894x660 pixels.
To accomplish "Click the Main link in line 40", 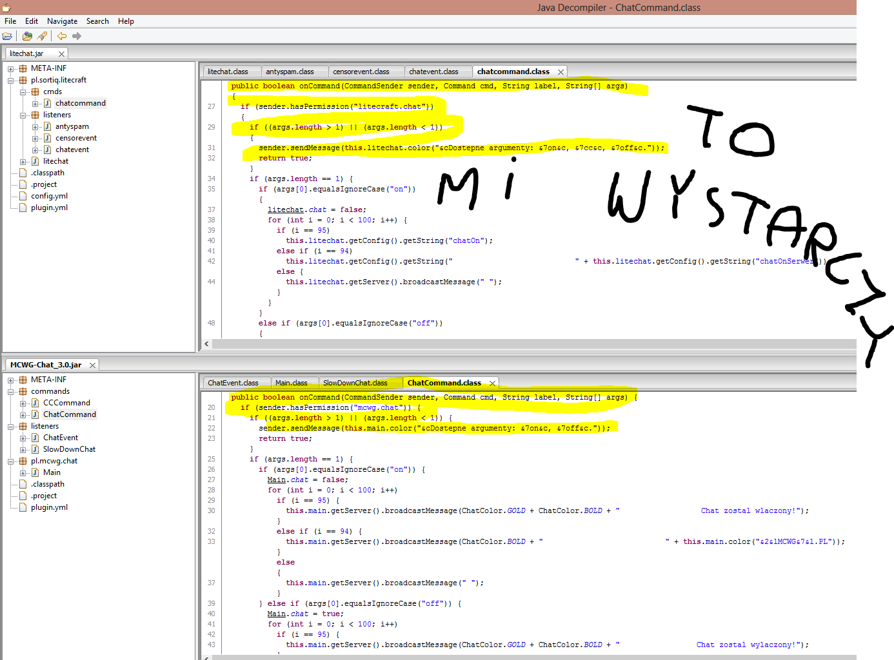I will coord(277,614).
